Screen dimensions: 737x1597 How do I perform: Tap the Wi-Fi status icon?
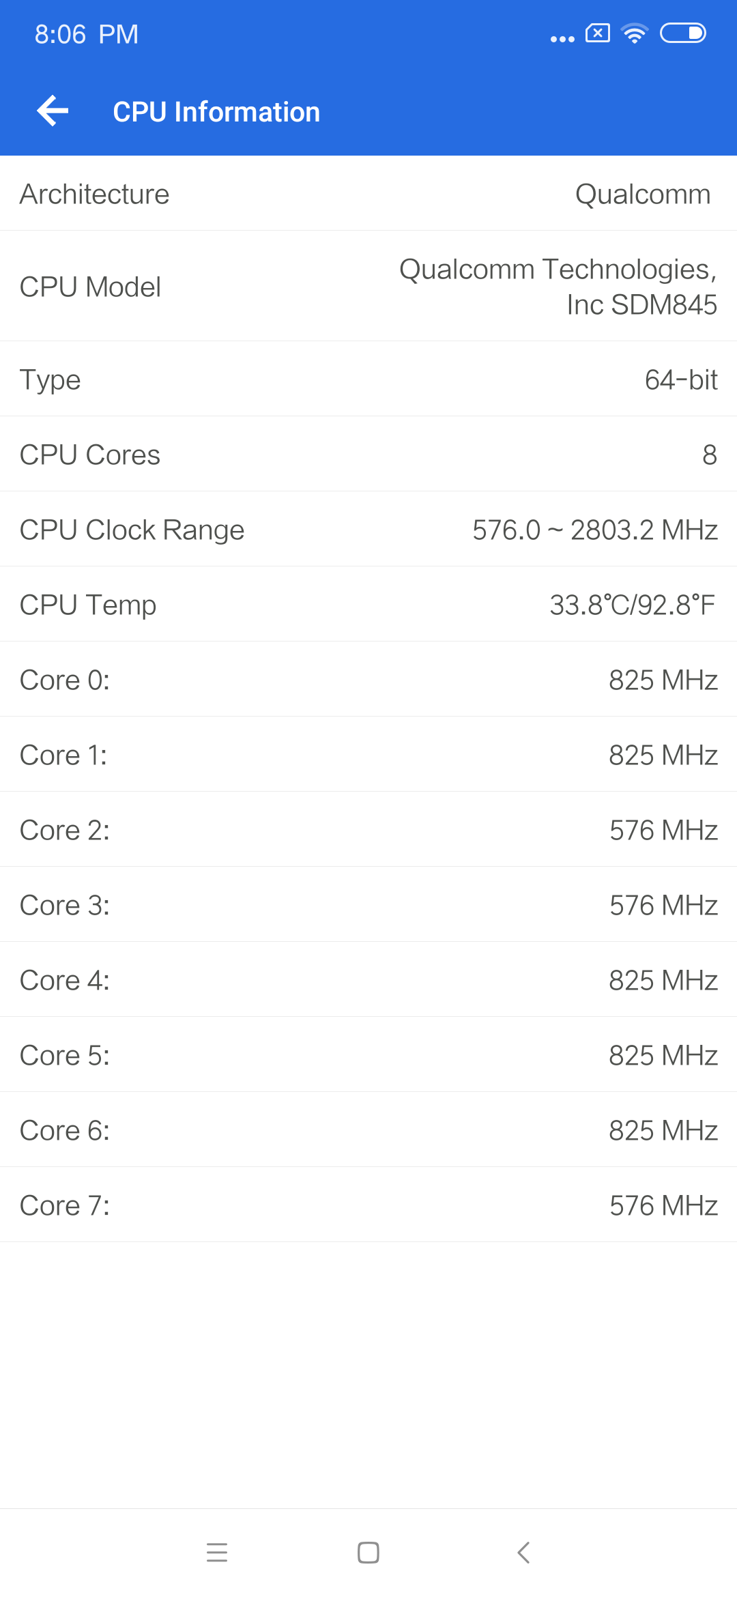click(x=635, y=33)
